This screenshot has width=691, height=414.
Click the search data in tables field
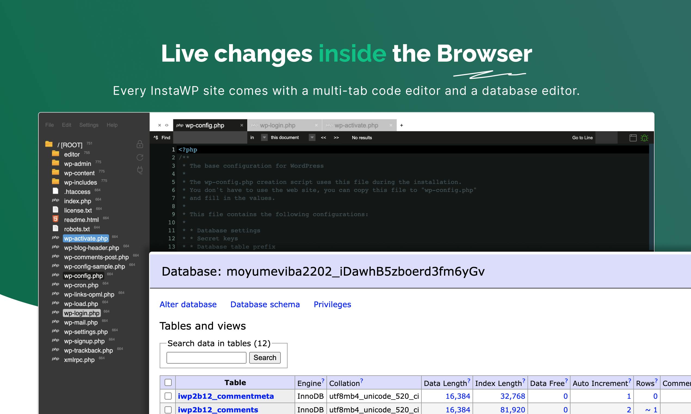tap(206, 358)
